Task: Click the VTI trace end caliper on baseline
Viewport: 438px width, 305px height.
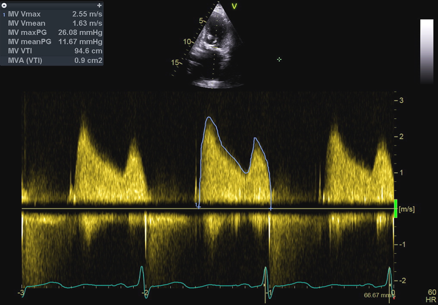Action: click(271, 207)
